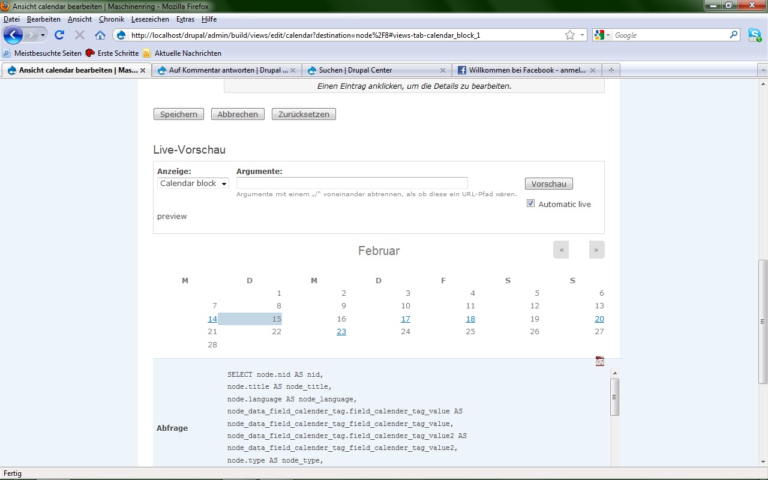This screenshot has height=480, width=768.
Task: Click the page vertical scrollbar thumb
Action: point(763,322)
